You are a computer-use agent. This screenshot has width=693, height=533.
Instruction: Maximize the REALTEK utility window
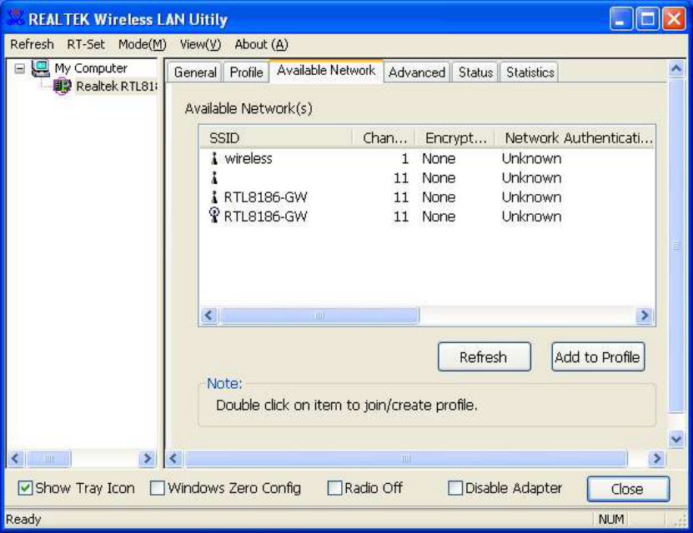(x=647, y=19)
